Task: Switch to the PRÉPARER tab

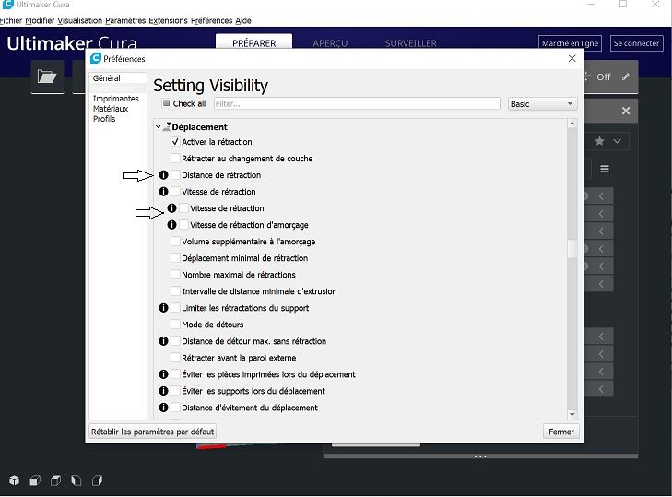Action: point(253,43)
